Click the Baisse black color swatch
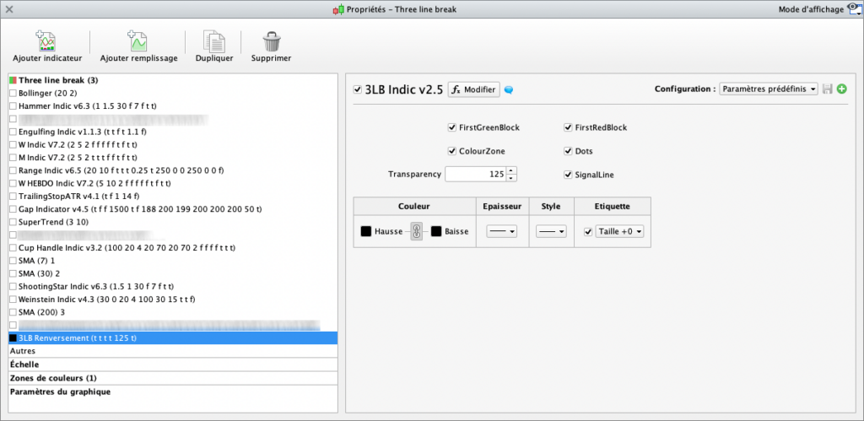Image resolution: width=864 pixels, height=421 pixels. pos(436,231)
